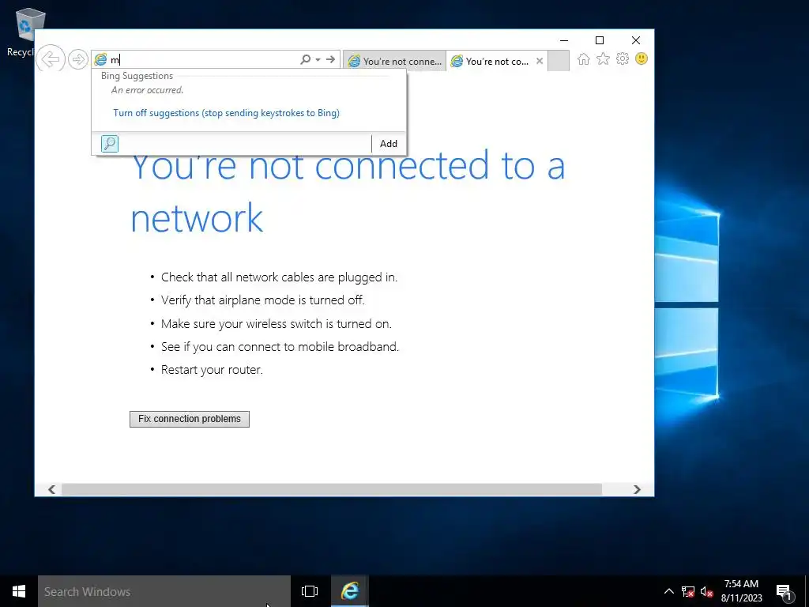Screen dimensions: 809x607
Task: Open the Windows Start menu
Action: coord(19,591)
